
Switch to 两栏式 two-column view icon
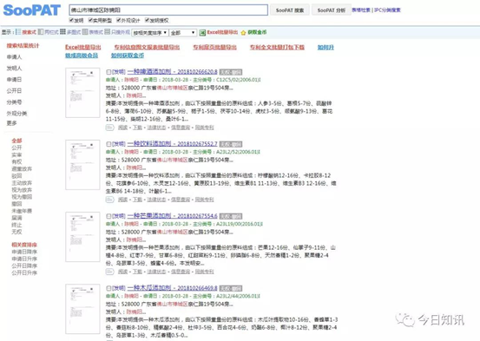(41, 32)
